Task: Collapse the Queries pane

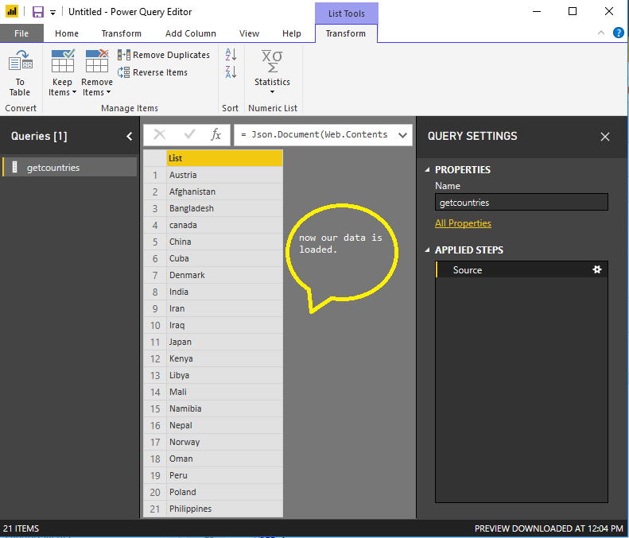Action: tap(129, 137)
